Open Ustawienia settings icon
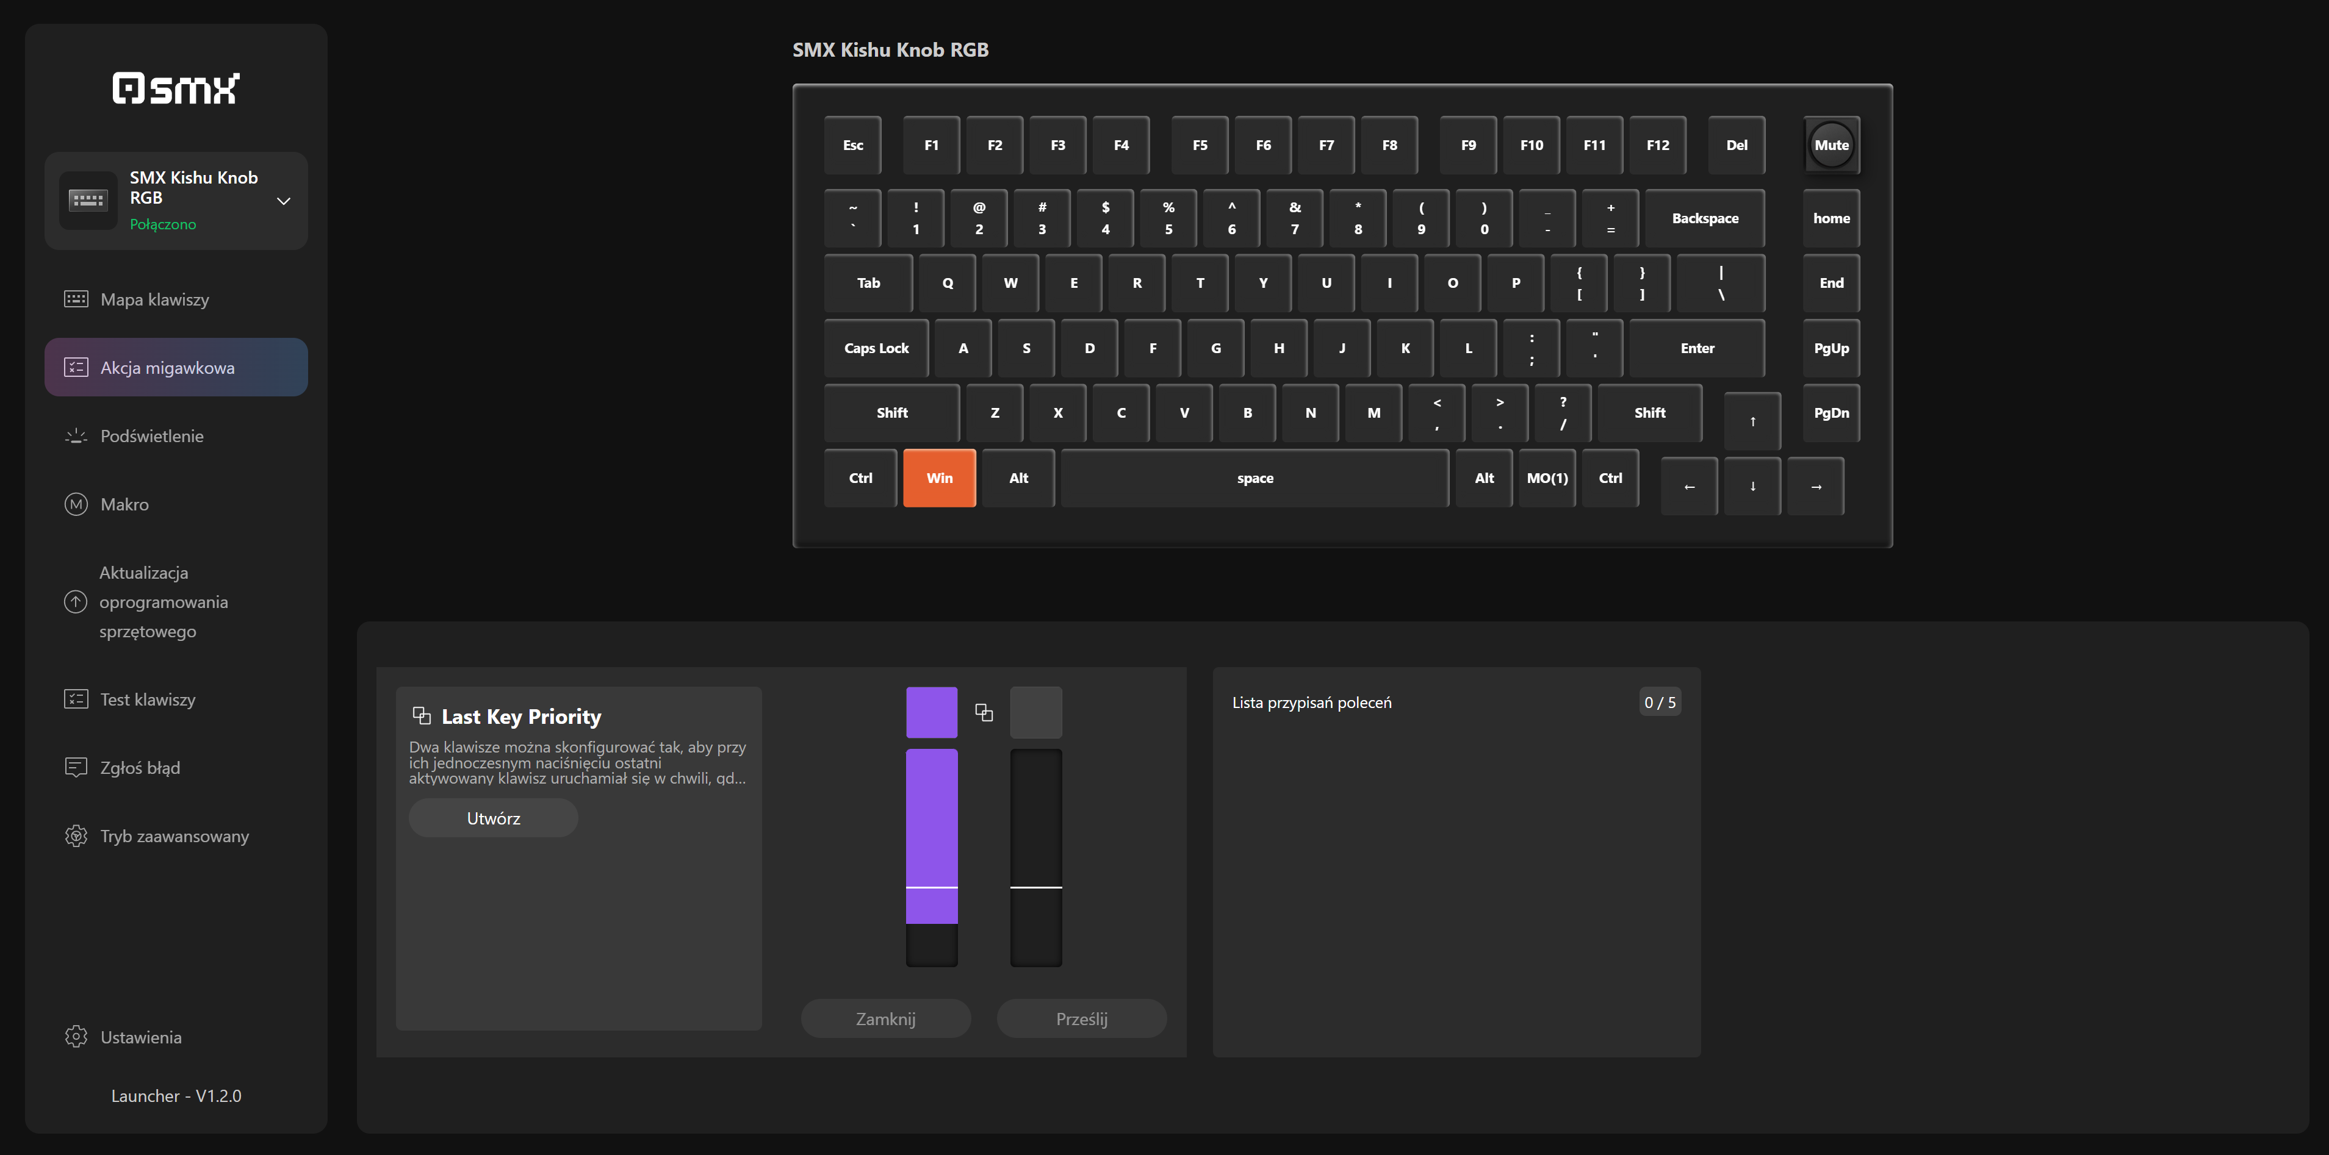Viewport: 2329px width, 1155px height. pos(76,1037)
